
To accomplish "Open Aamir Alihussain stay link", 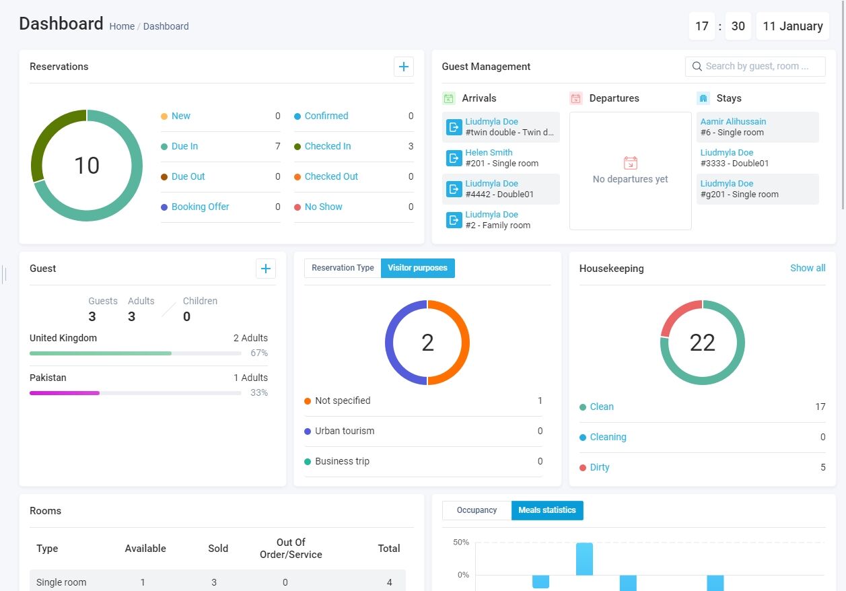I will click(733, 122).
